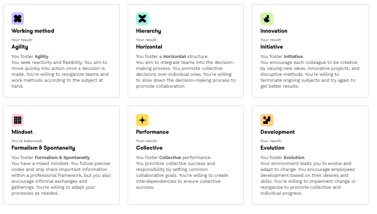Click the "You're balanced!" text
The image size is (377, 214).
(x=26, y=141)
